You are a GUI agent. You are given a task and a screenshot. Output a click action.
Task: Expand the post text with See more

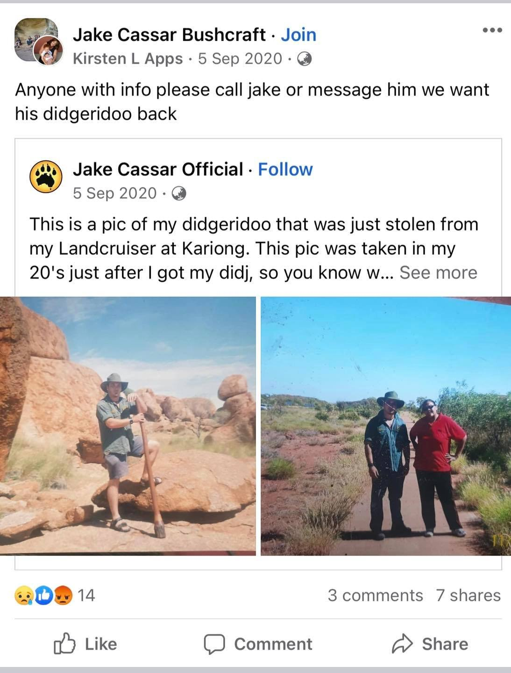click(438, 272)
